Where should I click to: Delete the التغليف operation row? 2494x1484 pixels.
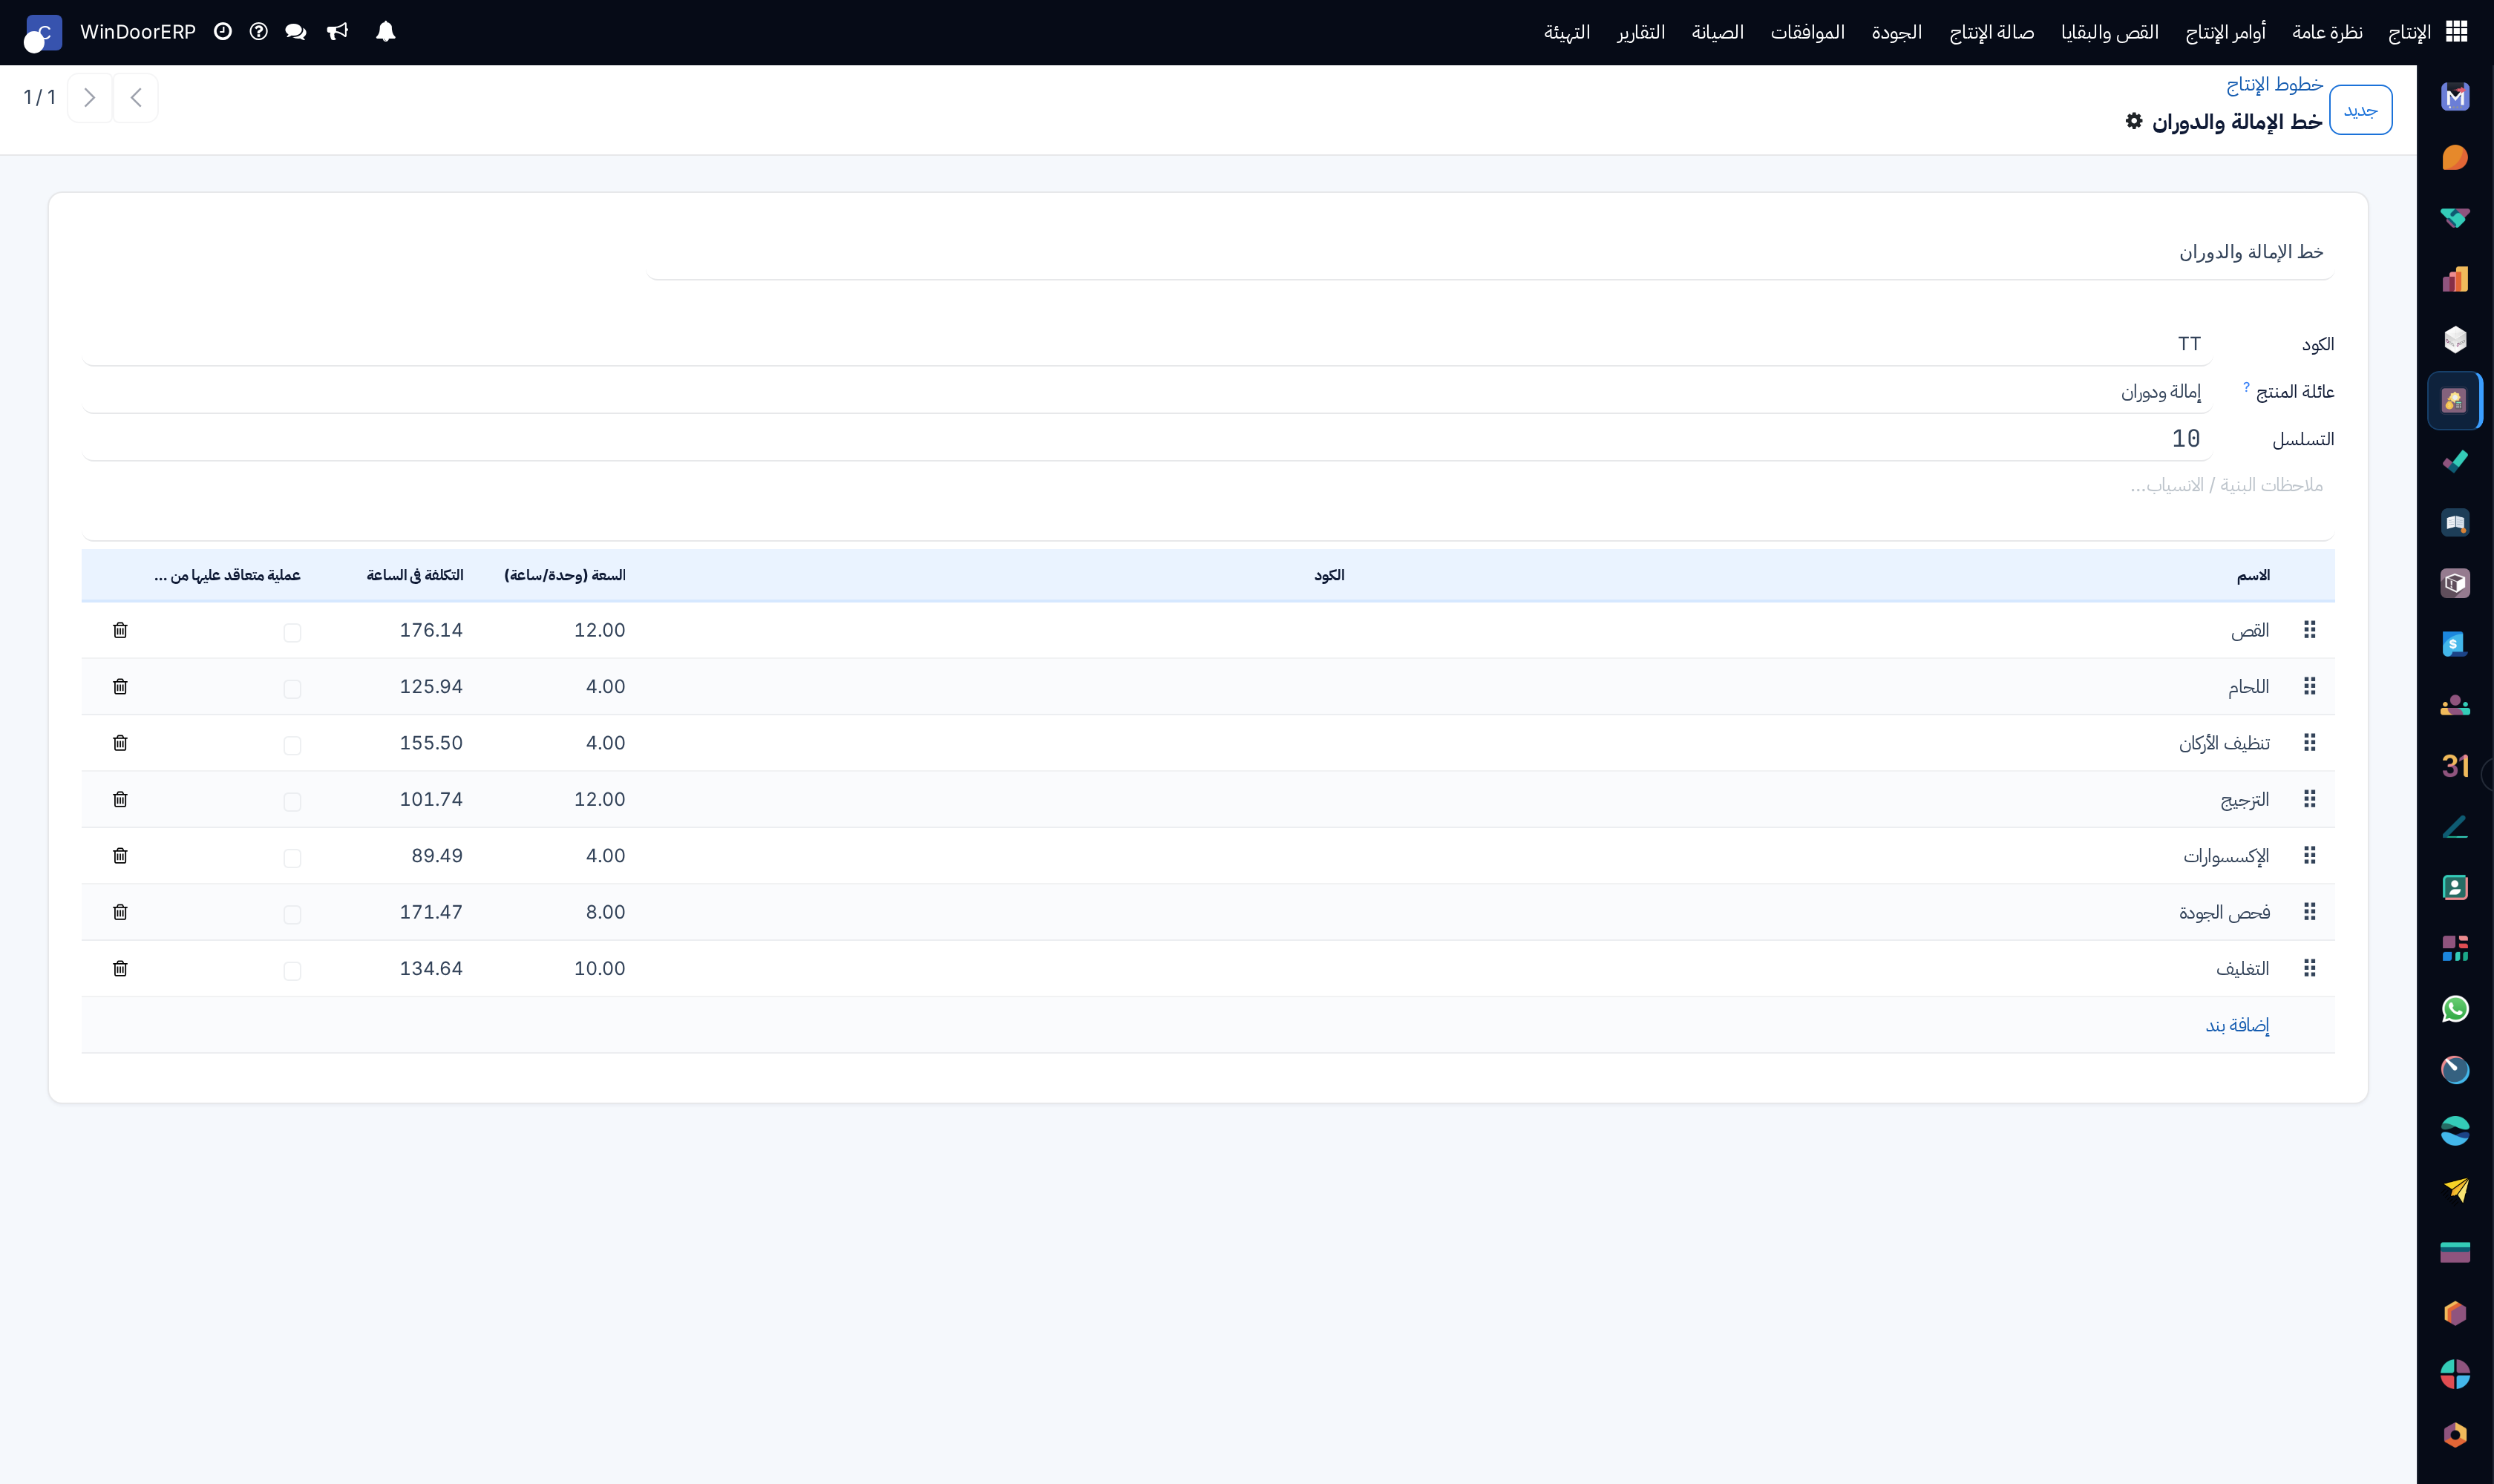coord(120,968)
